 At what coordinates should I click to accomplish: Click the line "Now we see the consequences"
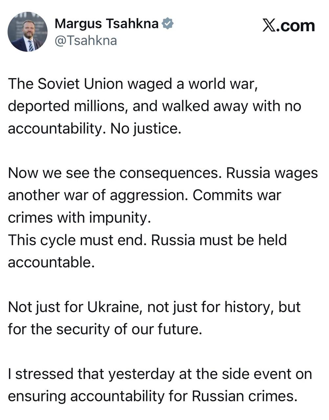coord(163,173)
